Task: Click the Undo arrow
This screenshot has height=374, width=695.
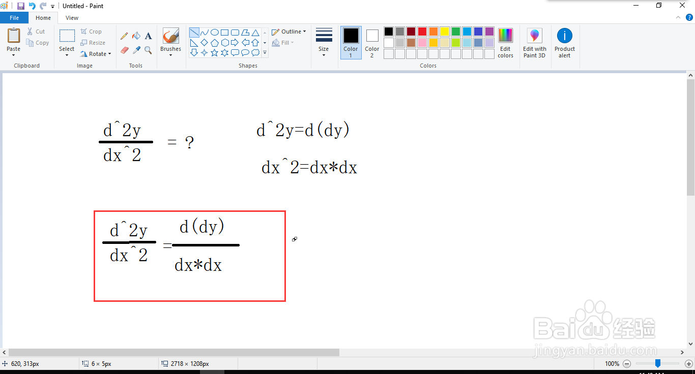Action: [32, 6]
